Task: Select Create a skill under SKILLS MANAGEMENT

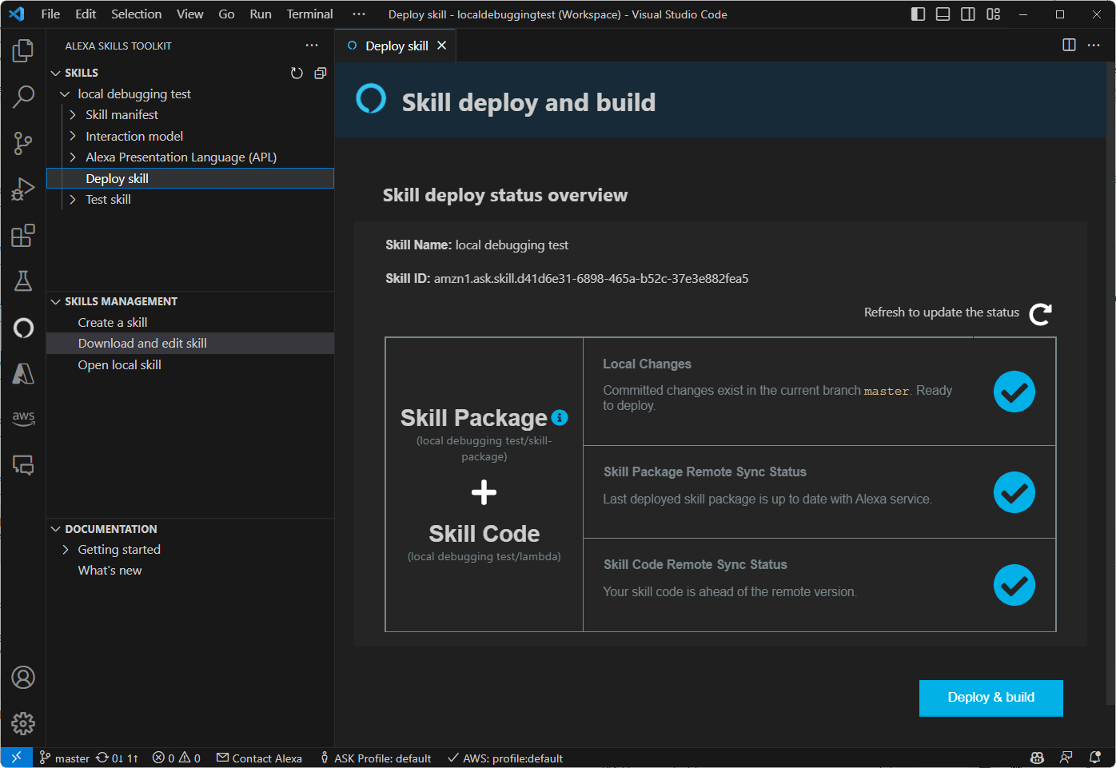Action: (x=112, y=322)
